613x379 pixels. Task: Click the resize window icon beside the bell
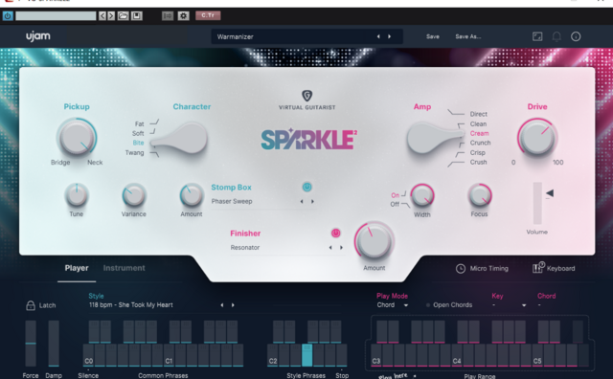pos(537,36)
